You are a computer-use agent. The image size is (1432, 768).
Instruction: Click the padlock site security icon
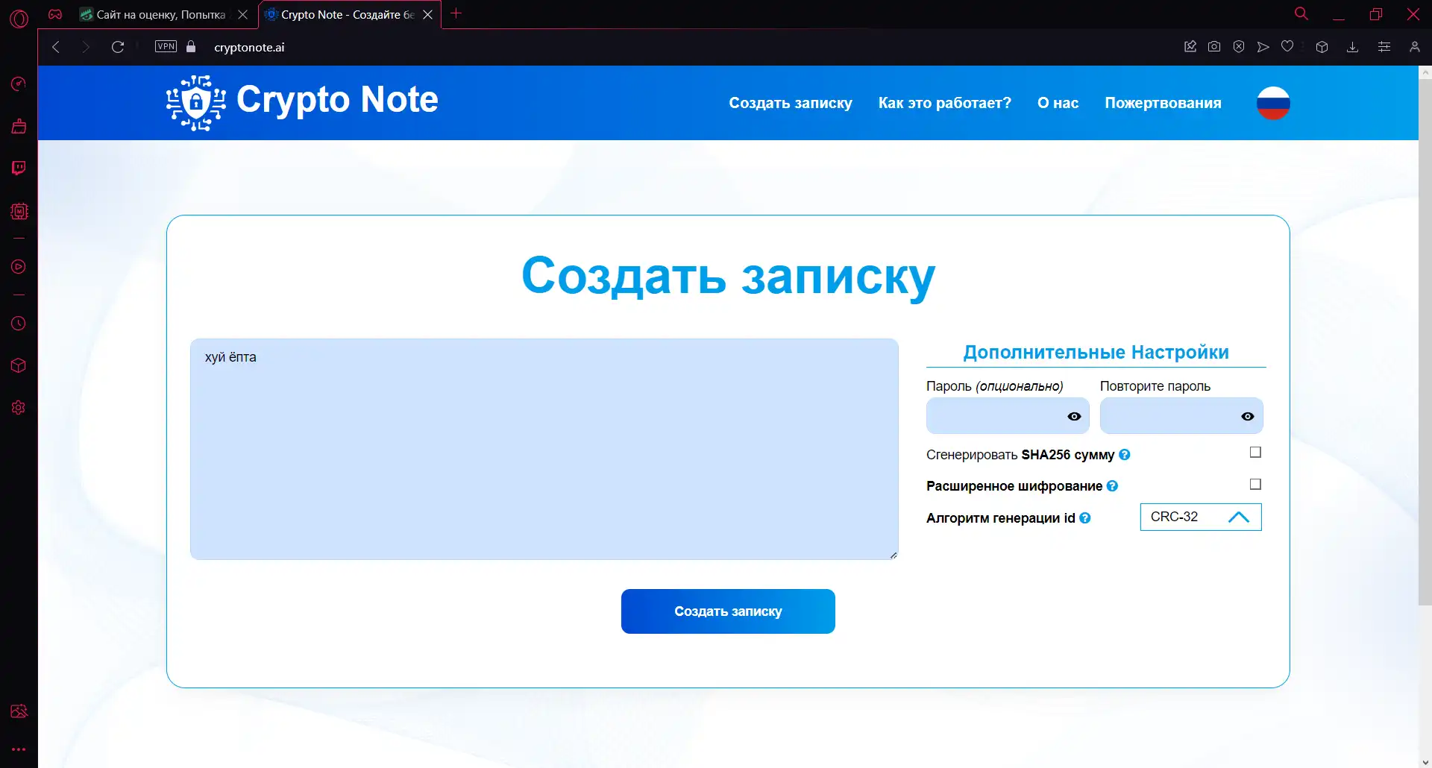click(191, 46)
